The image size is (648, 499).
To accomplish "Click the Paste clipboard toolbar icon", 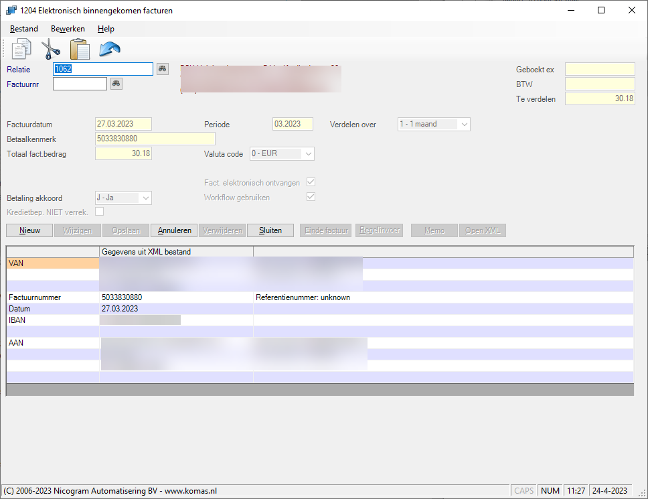I will pos(80,49).
